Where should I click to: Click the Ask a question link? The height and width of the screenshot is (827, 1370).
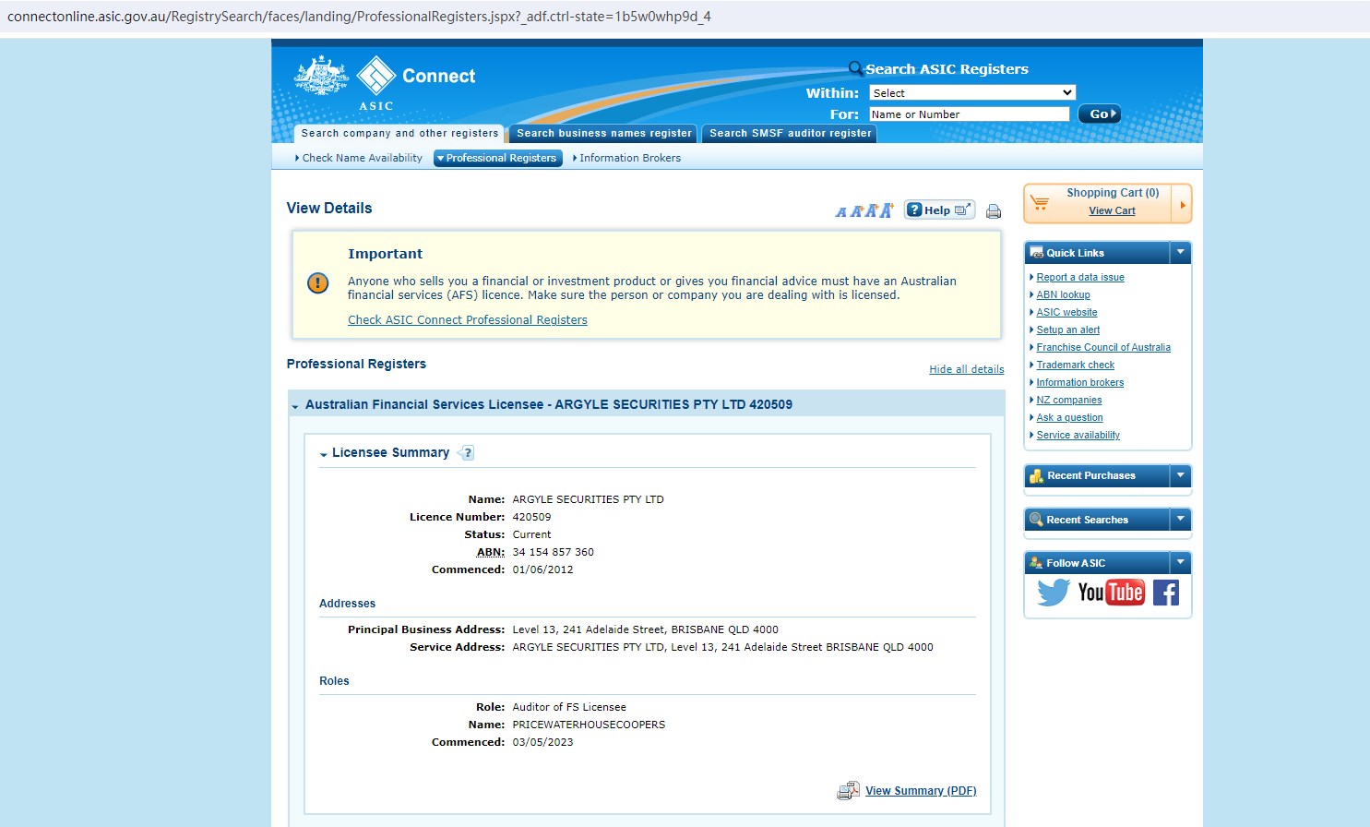tap(1069, 417)
